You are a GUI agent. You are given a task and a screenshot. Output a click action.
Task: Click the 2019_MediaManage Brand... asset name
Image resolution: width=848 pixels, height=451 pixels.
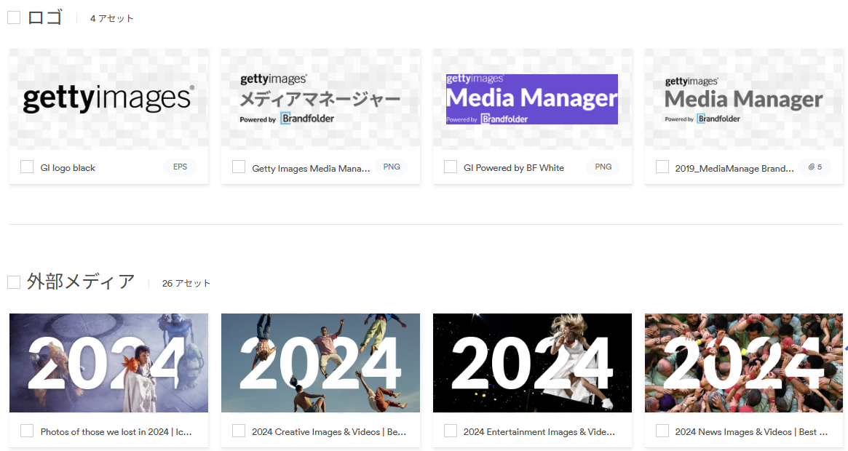(x=734, y=168)
